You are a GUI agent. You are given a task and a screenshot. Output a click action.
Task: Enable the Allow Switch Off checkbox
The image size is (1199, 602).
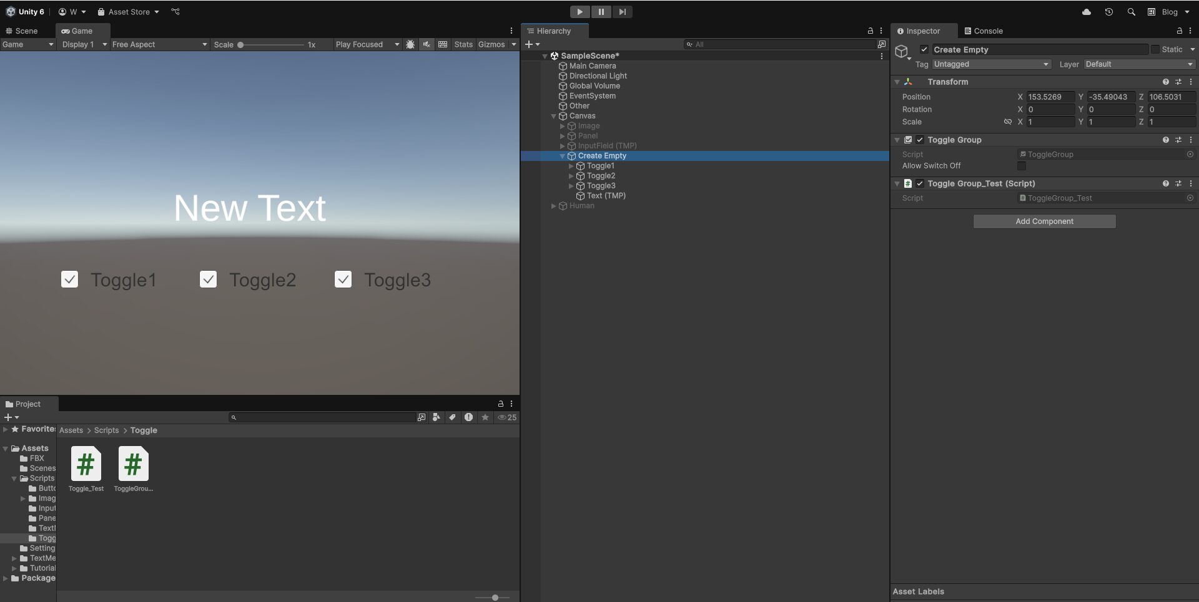[1021, 166]
